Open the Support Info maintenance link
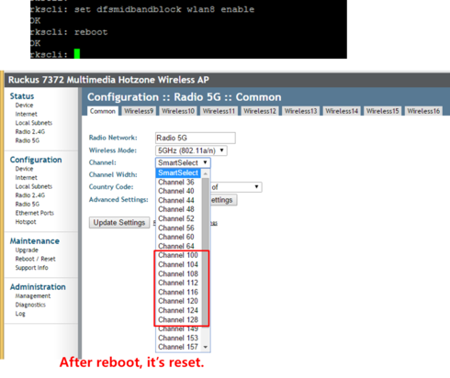This screenshot has height=378, width=450. (31, 268)
